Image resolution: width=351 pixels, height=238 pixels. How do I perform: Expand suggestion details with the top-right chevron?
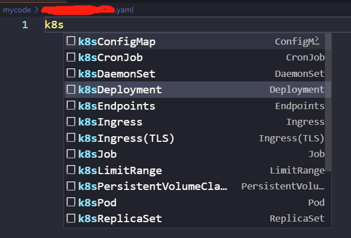[317, 39]
